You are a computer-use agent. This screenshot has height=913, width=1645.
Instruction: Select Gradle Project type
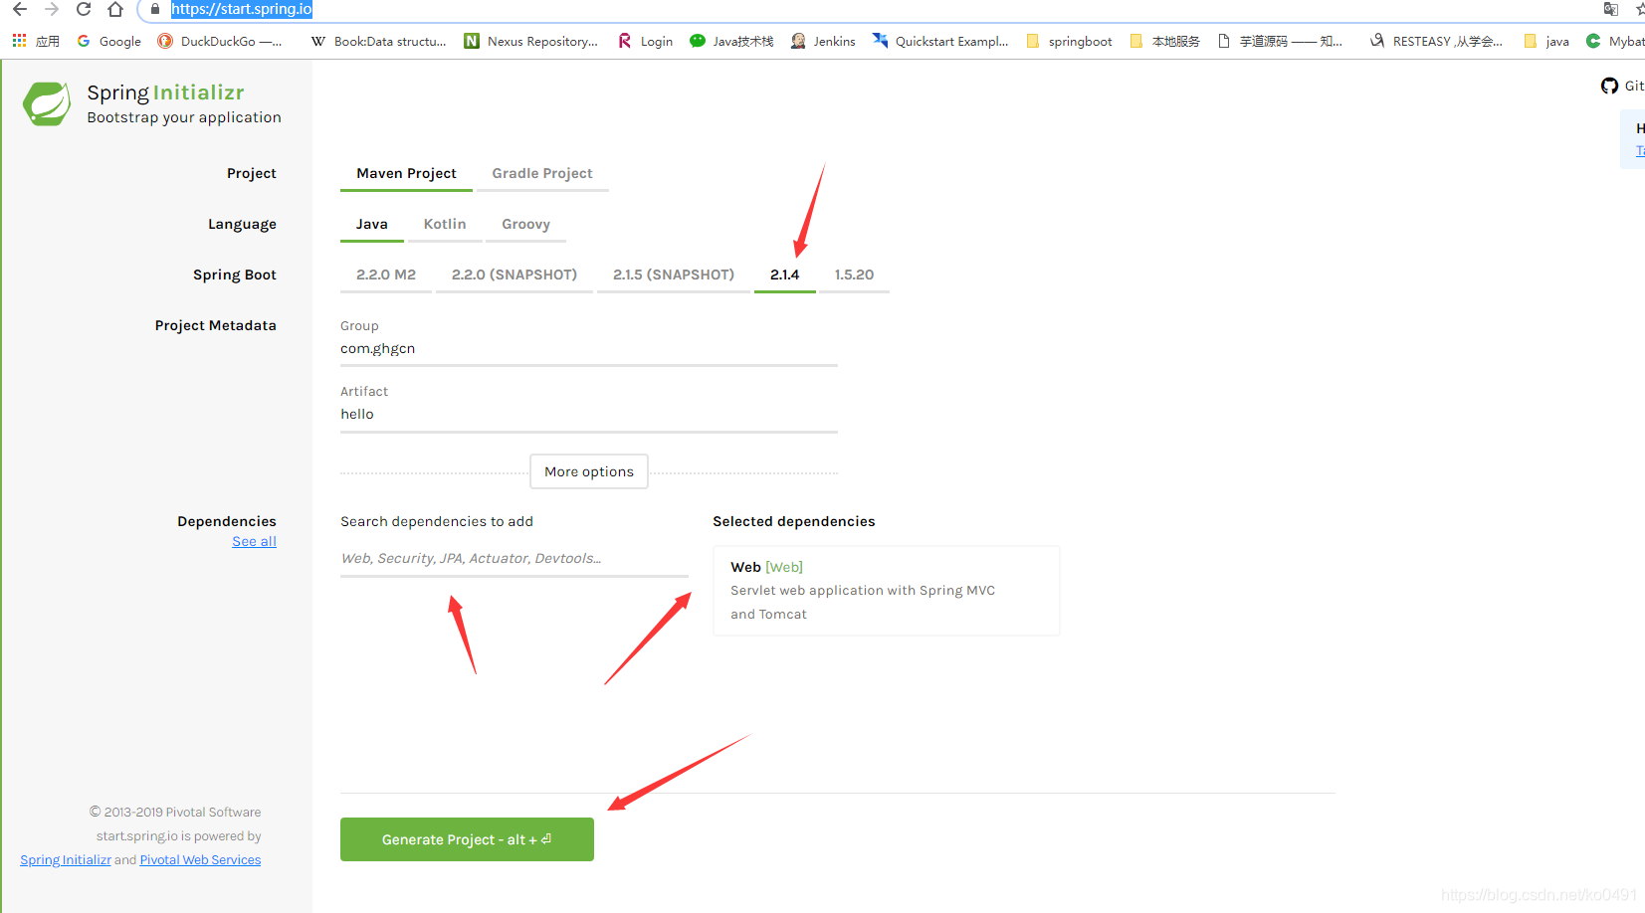coord(542,173)
